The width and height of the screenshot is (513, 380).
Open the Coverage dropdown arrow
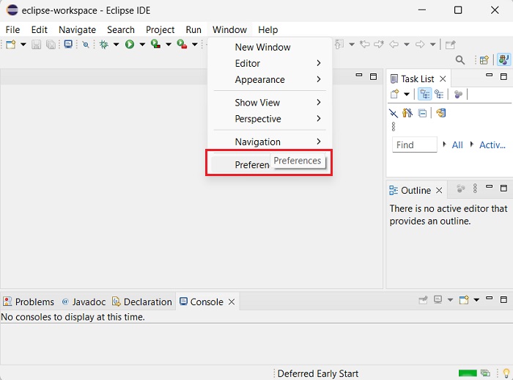pos(169,44)
